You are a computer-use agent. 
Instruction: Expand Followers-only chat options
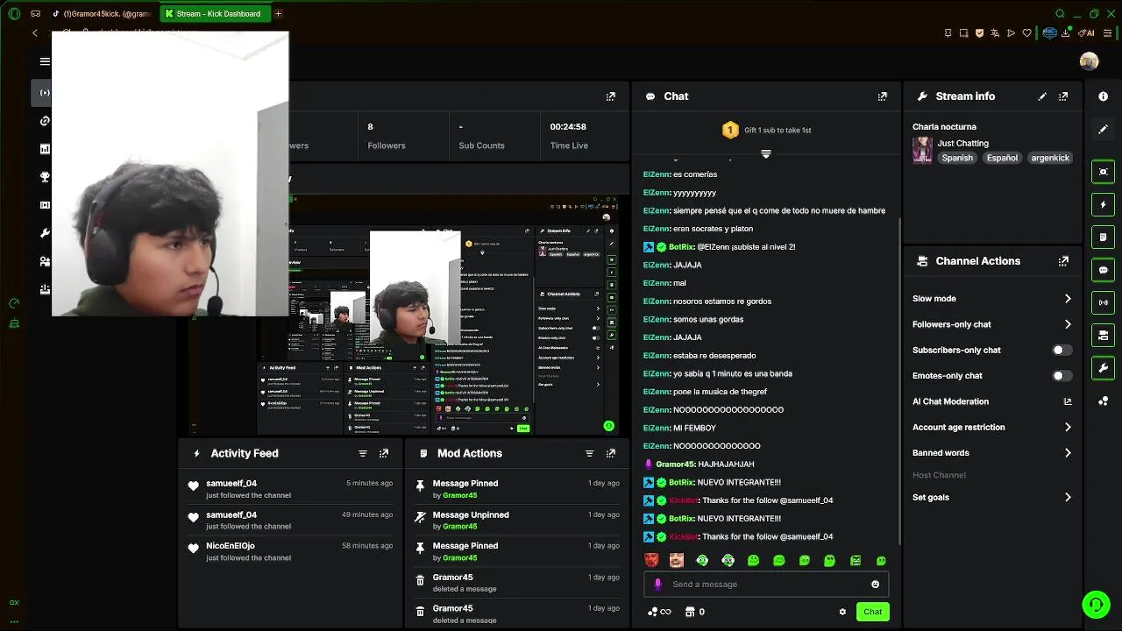(x=1068, y=324)
